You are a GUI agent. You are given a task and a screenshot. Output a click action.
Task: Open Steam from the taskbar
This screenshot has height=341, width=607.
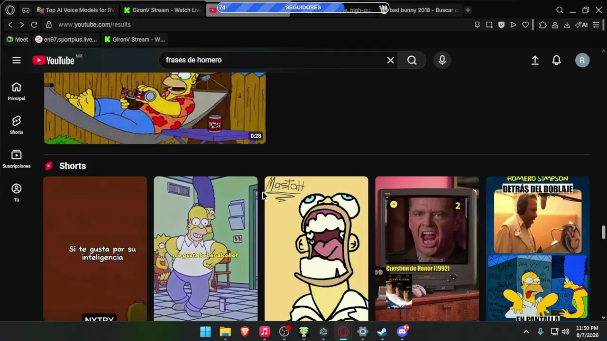click(382, 332)
